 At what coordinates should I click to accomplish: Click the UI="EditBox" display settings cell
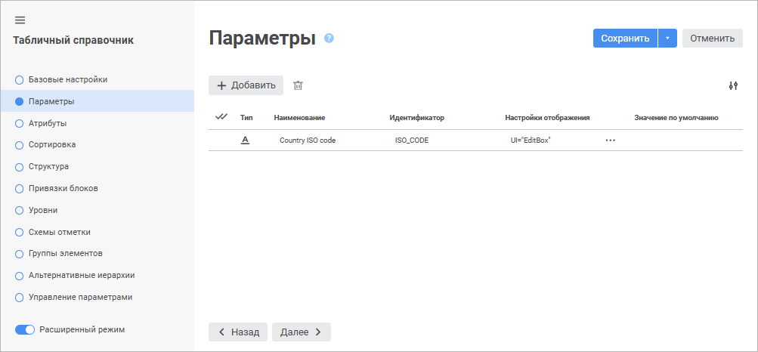coord(531,140)
